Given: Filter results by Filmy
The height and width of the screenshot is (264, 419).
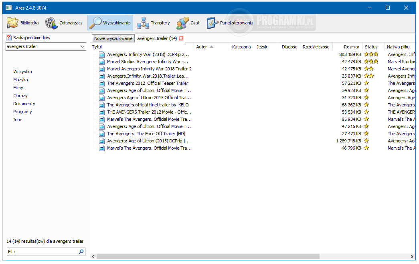Looking at the screenshot, I should tap(18, 88).
